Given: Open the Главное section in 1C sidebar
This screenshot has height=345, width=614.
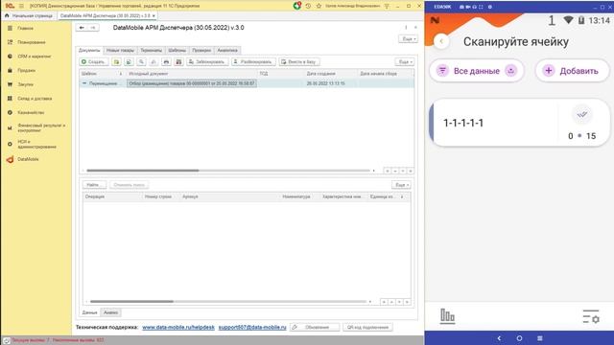Looking at the screenshot, I should click(25, 28).
